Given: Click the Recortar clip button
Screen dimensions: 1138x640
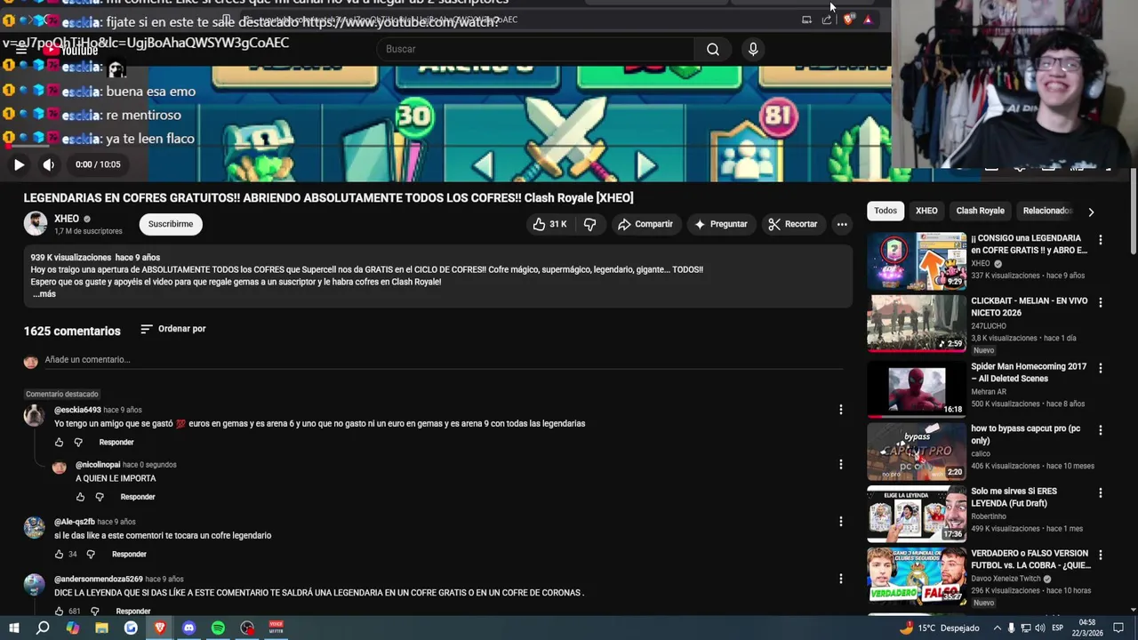Looking at the screenshot, I should (793, 224).
